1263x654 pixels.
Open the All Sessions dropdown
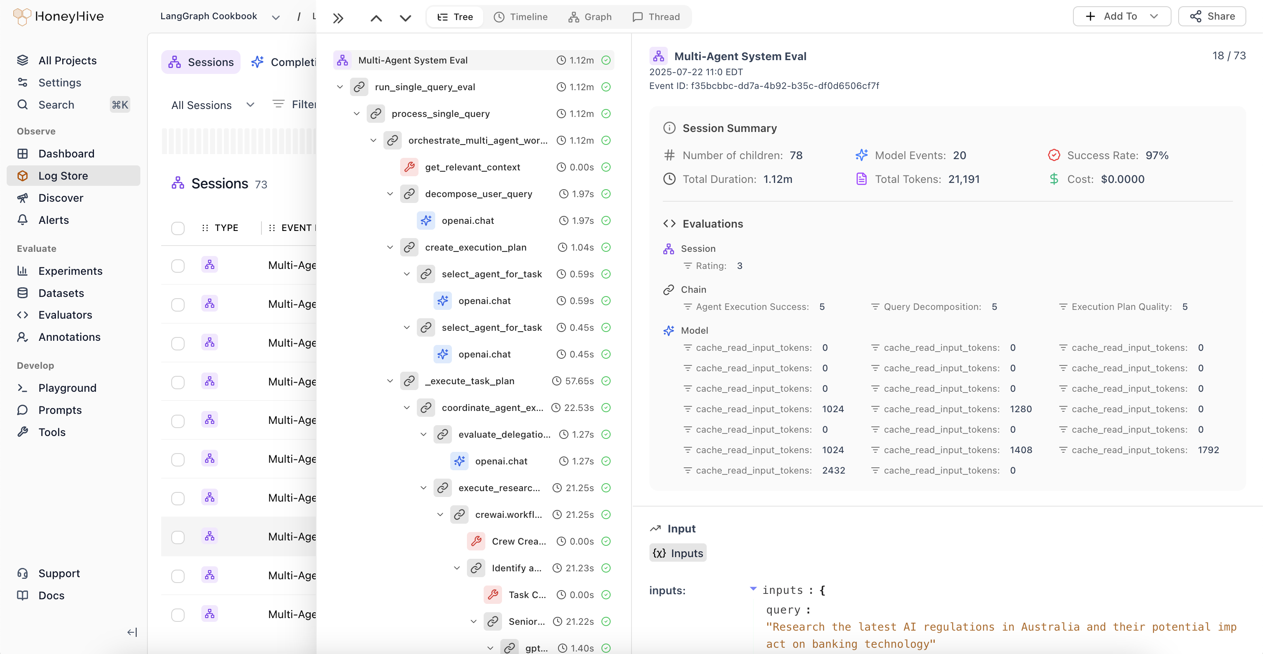(212, 105)
